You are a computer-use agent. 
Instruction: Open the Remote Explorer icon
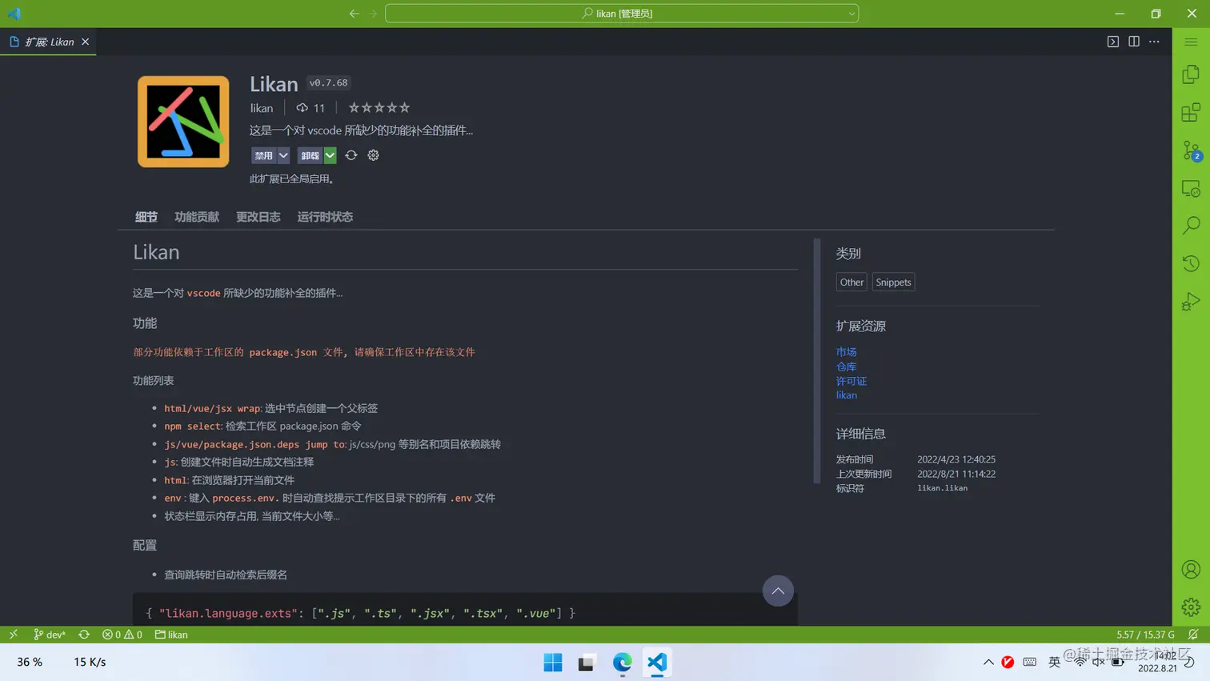pos(1191,189)
